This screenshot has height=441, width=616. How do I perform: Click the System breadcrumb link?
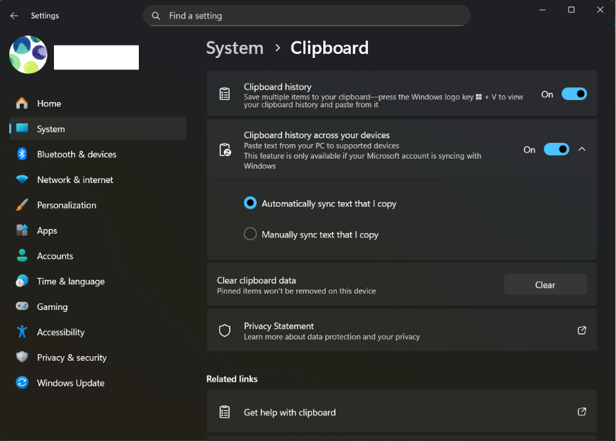pyautogui.click(x=235, y=48)
